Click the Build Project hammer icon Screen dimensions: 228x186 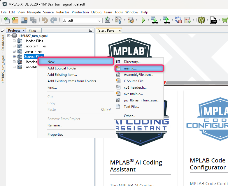click(x=118, y=20)
